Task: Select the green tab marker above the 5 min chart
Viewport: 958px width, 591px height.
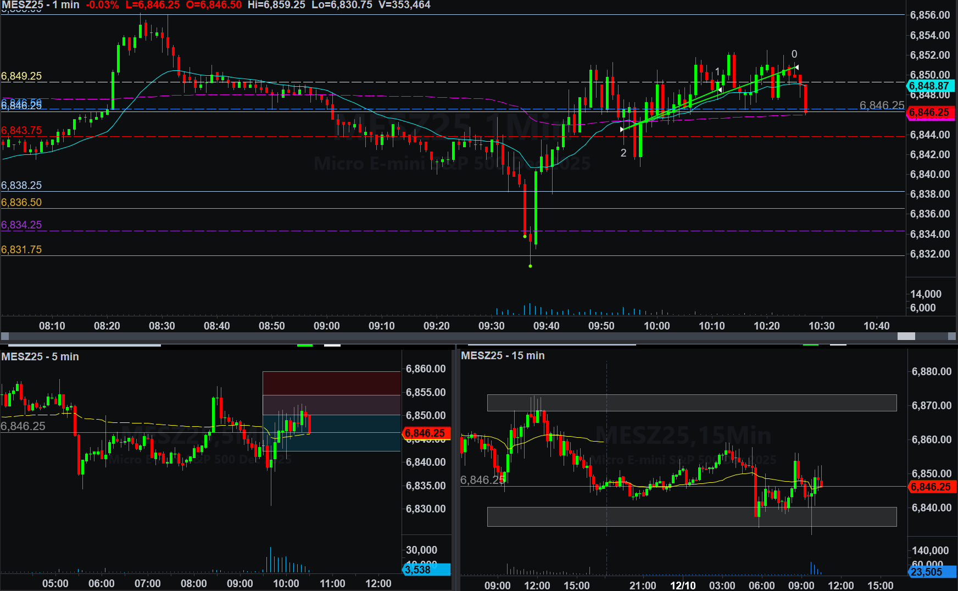Action: click(305, 345)
